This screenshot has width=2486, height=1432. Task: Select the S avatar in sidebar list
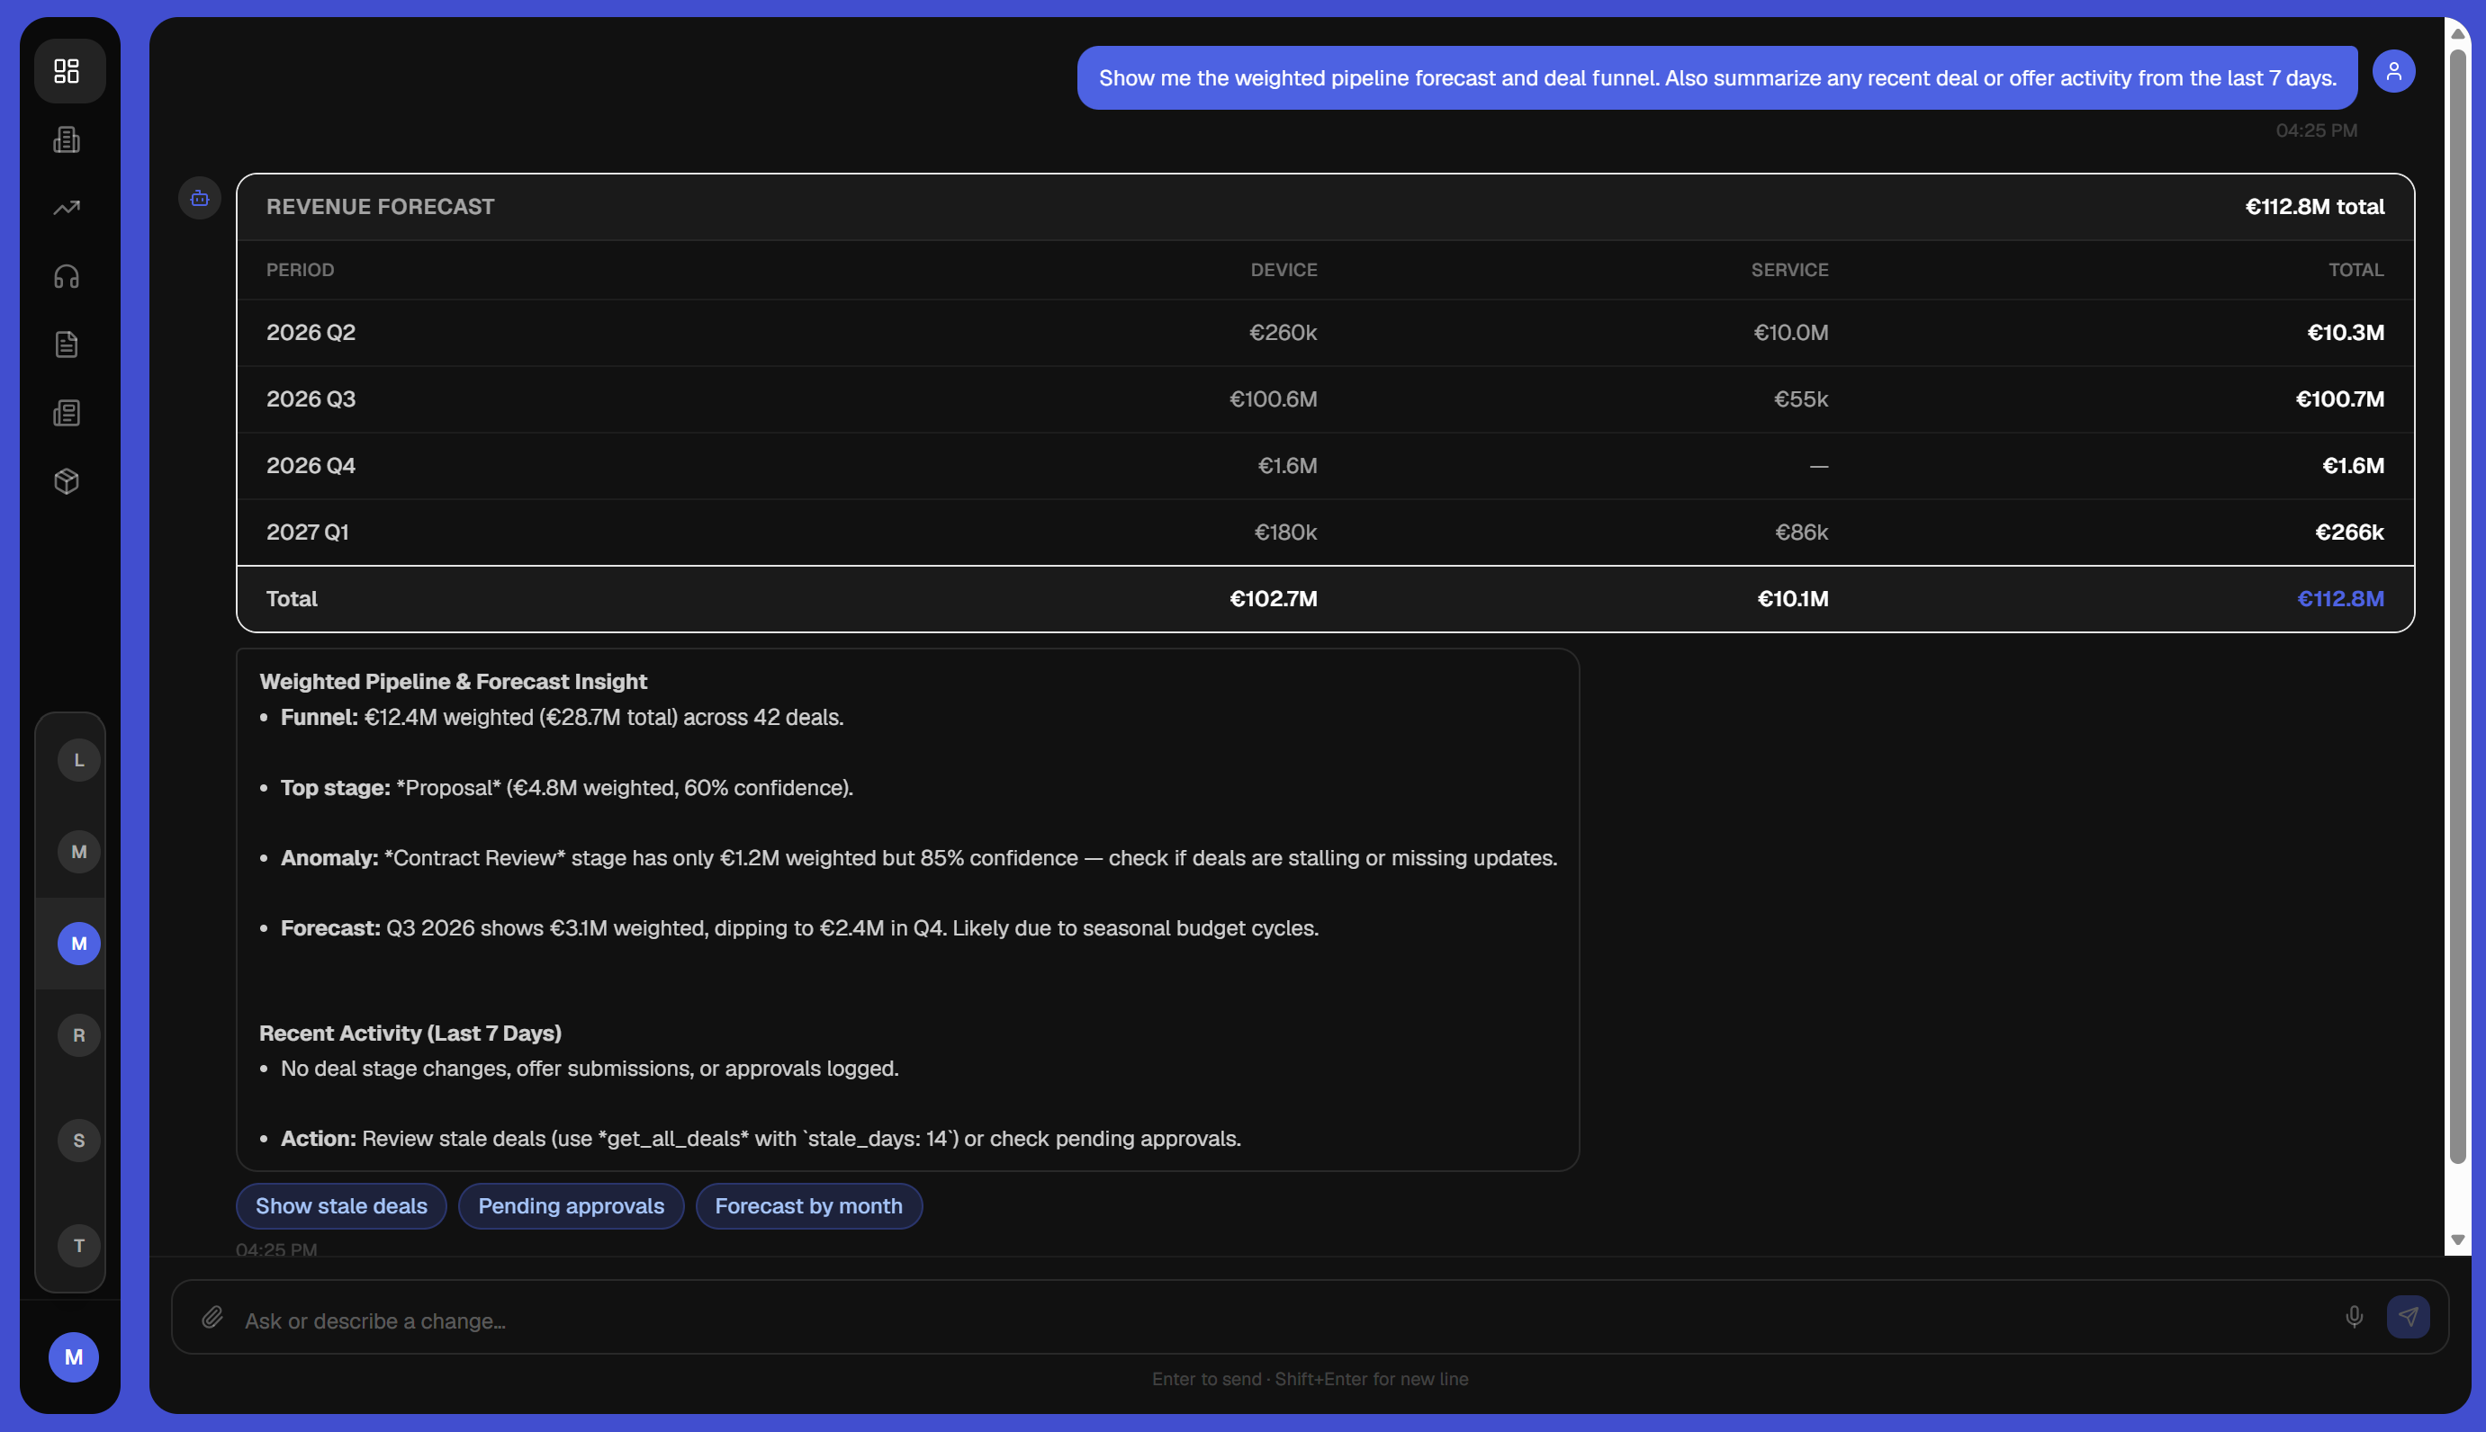click(78, 1141)
